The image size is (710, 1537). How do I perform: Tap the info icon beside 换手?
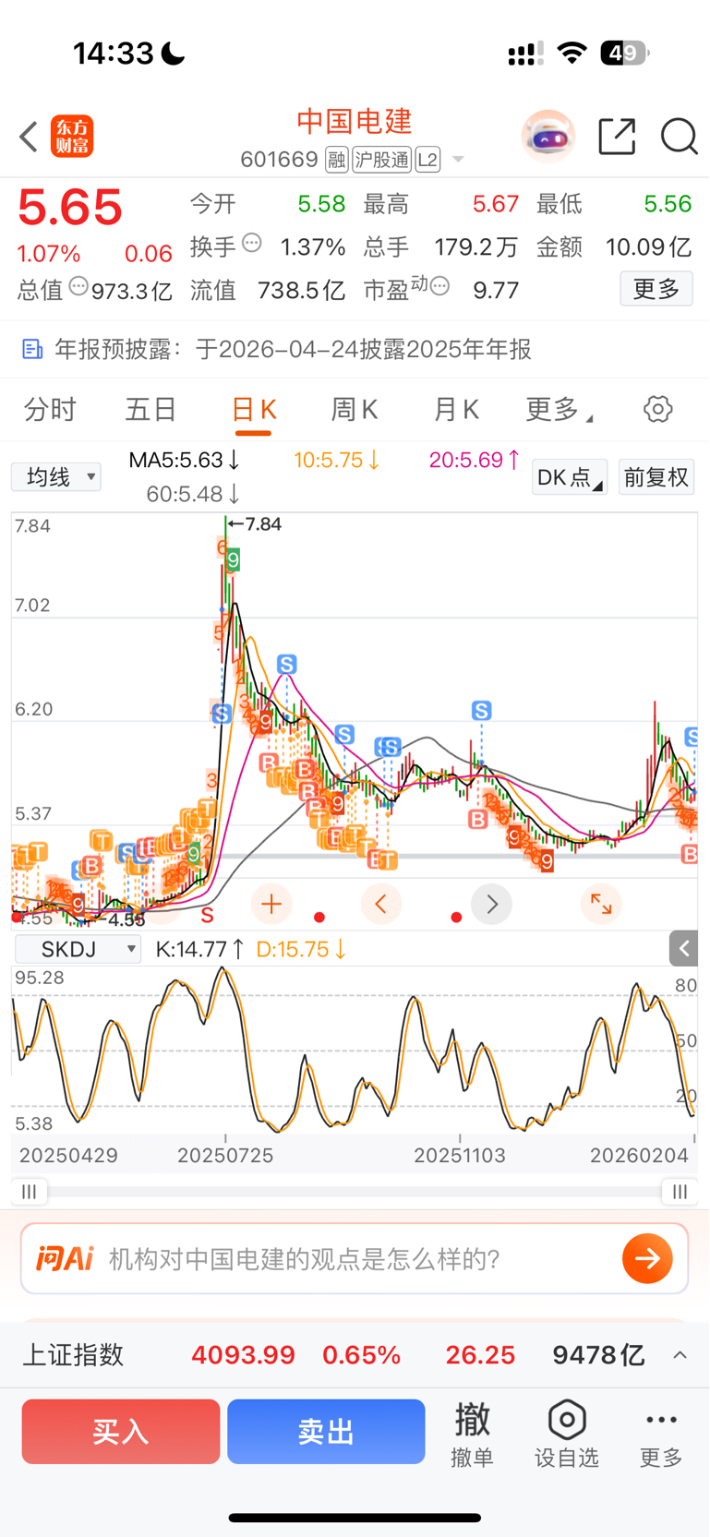pyautogui.click(x=252, y=244)
